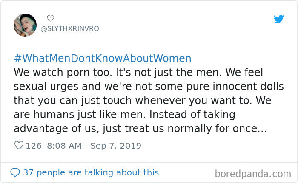Image resolution: width=298 pixels, height=183 pixels.
Task: Like the tweet with the heart icon
Action: (19, 146)
